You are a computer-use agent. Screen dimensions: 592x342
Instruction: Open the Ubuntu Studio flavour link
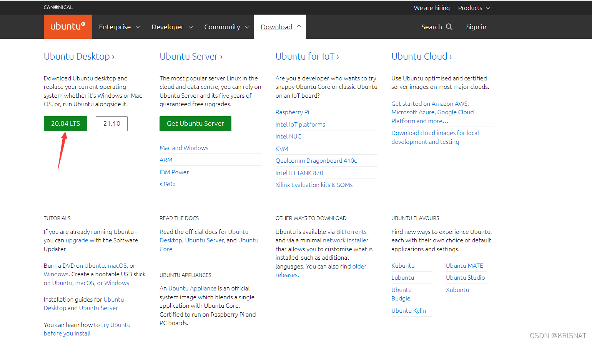(x=465, y=277)
